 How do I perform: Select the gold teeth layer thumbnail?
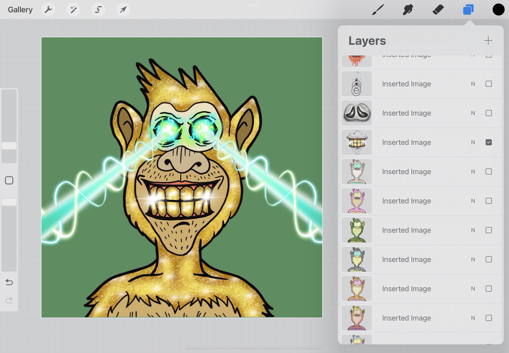click(357, 142)
